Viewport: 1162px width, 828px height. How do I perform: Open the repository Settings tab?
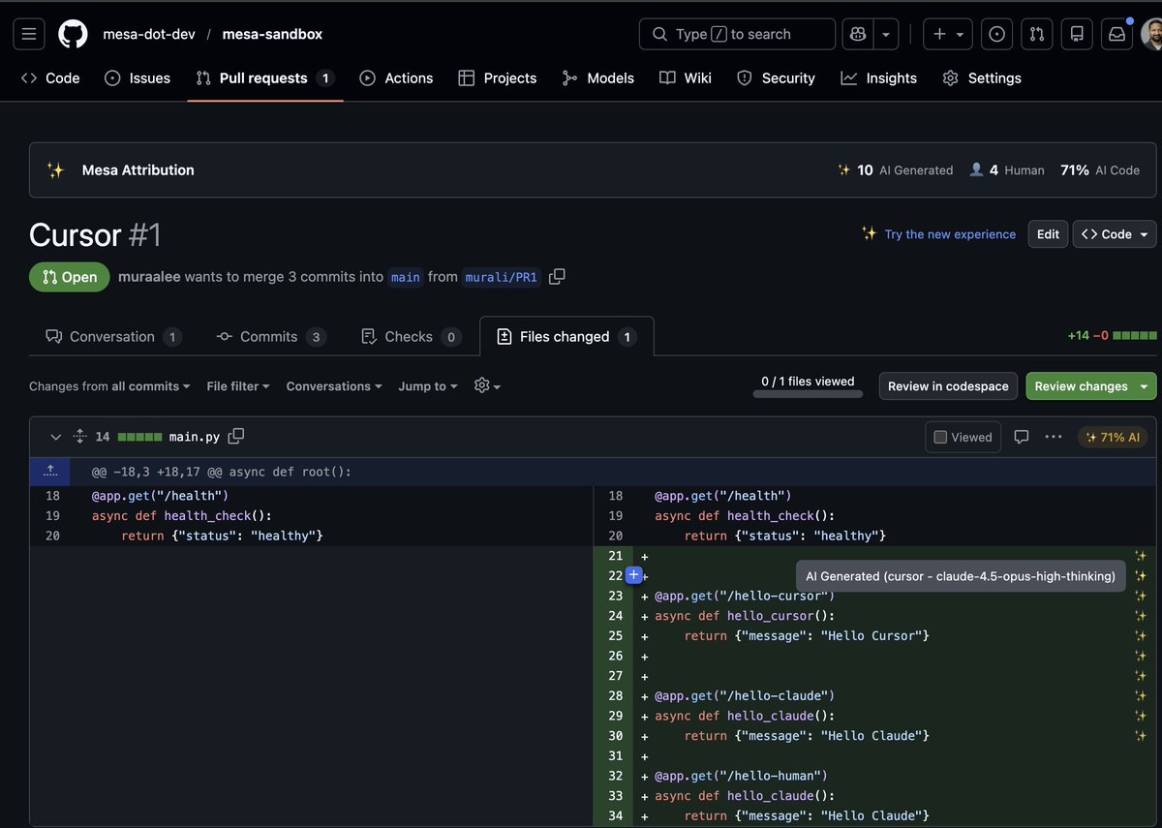pyautogui.click(x=982, y=78)
